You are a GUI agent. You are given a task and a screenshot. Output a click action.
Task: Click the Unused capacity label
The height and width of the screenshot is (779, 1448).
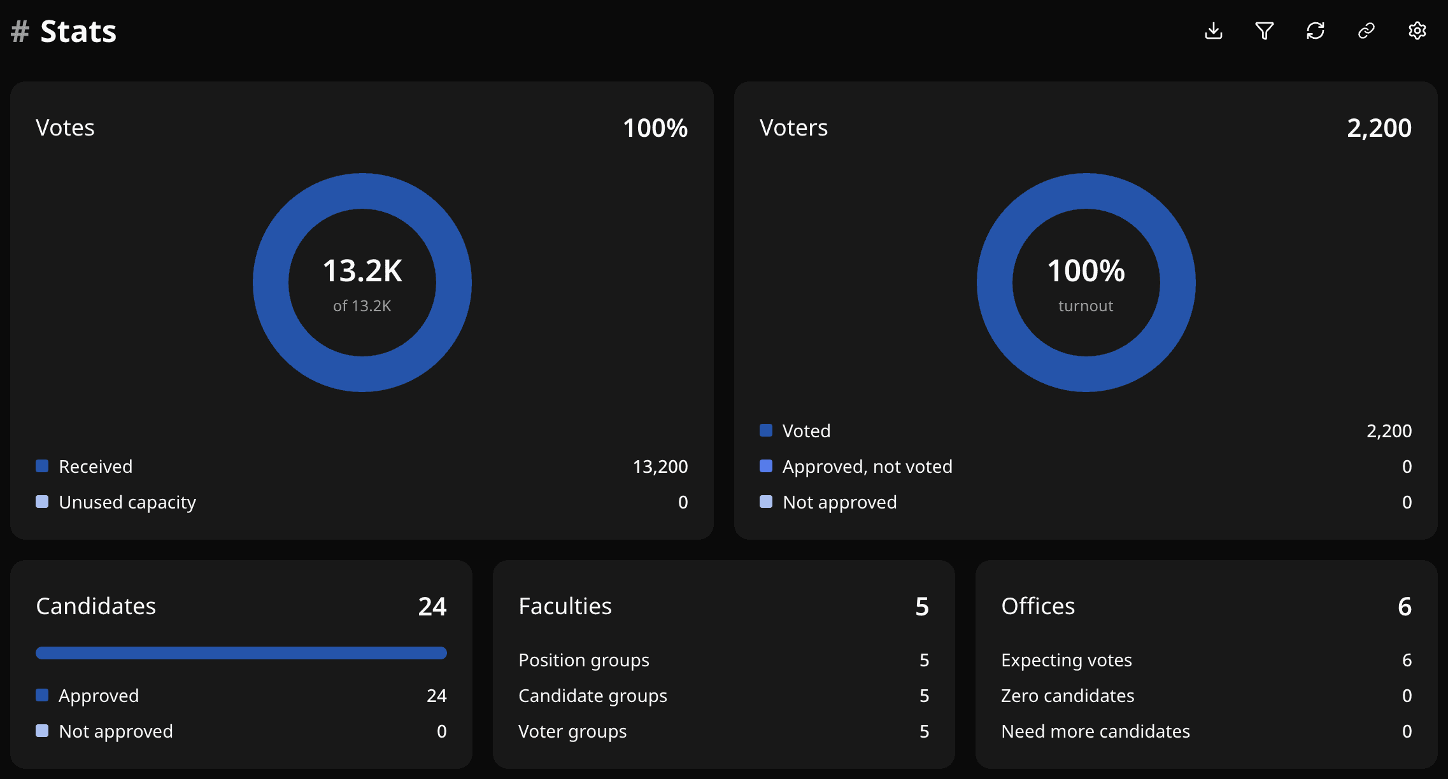tap(127, 502)
